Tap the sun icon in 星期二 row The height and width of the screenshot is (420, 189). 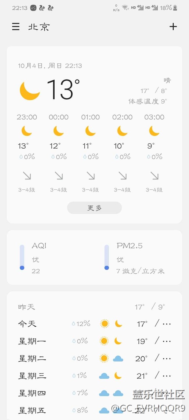tap(104, 358)
